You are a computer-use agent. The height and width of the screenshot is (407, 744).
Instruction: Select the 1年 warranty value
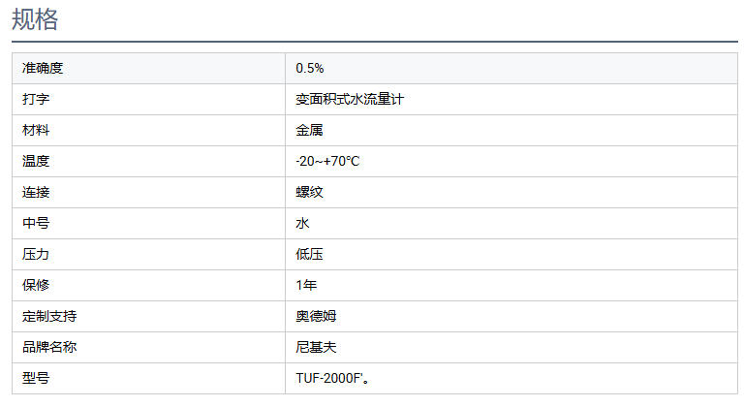click(x=306, y=285)
